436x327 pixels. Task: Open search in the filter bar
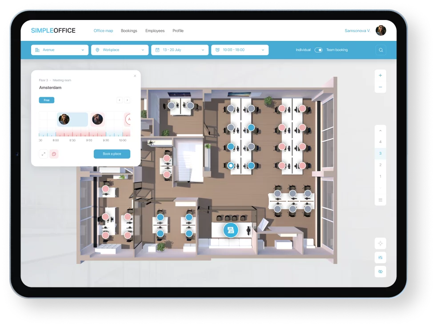click(x=380, y=50)
